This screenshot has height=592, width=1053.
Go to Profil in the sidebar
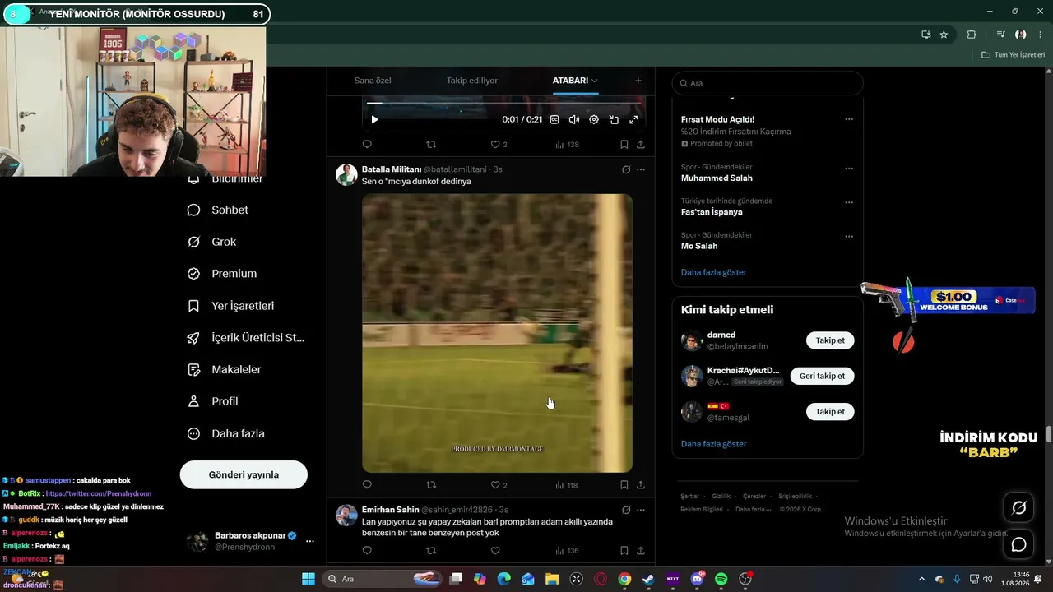click(x=212, y=401)
